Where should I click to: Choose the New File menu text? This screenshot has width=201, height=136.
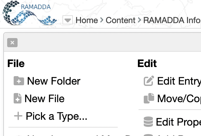coord(45,99)
